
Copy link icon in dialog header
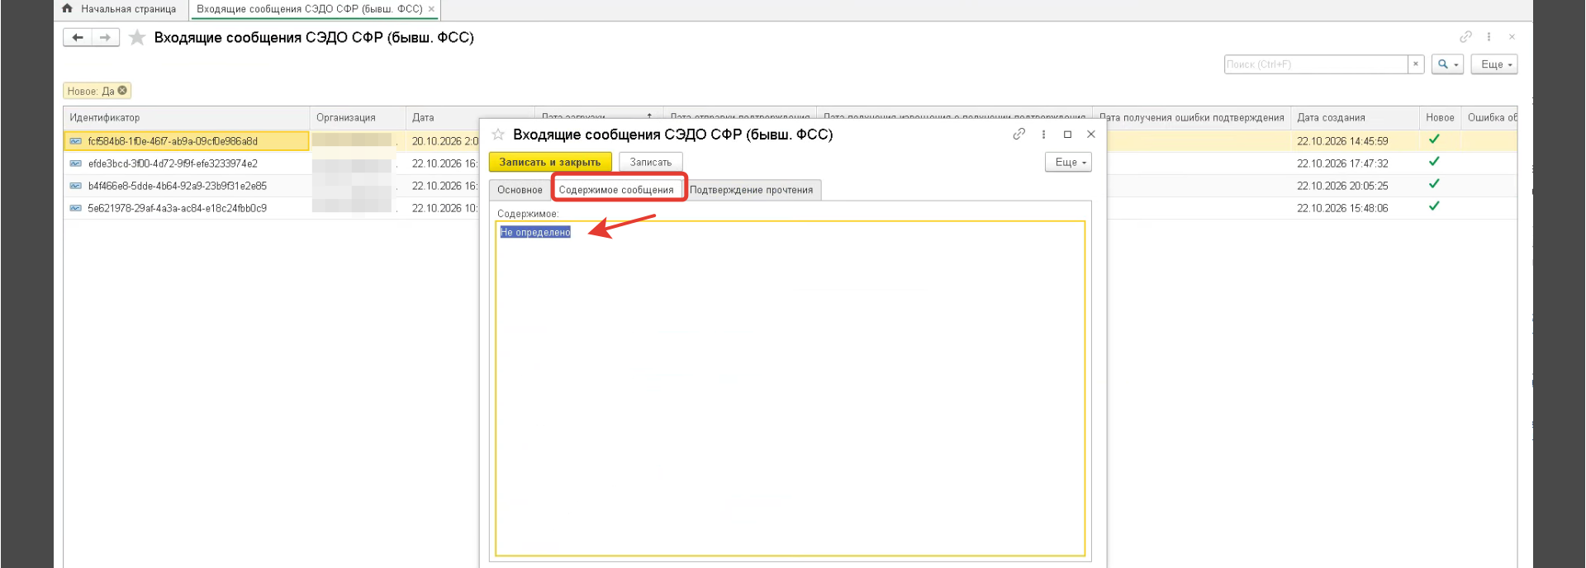click(1019, 134)
